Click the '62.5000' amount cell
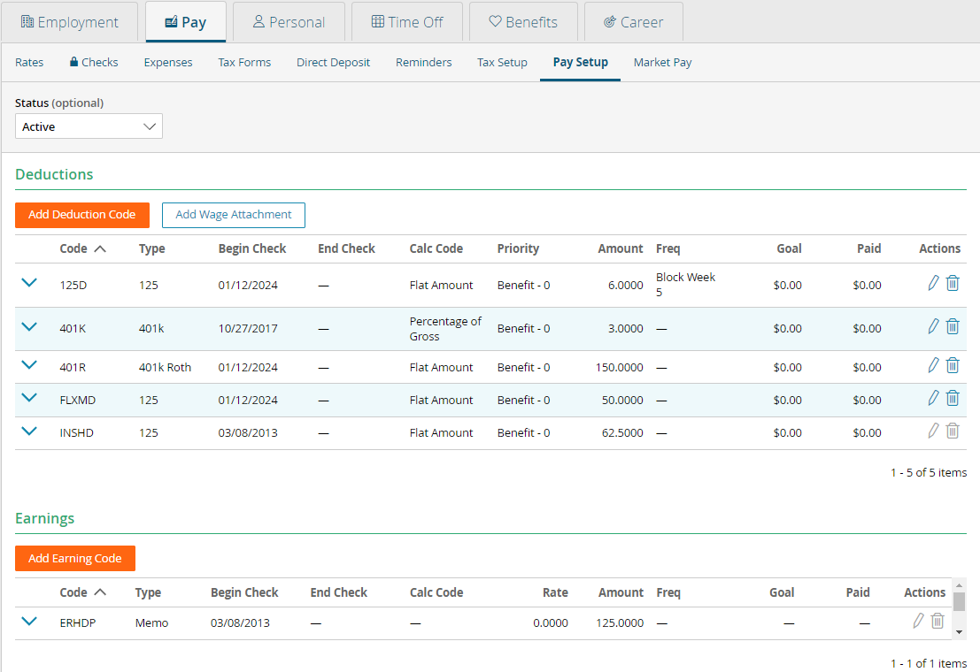This screenshot has height=672, width=980. (621, 432)
